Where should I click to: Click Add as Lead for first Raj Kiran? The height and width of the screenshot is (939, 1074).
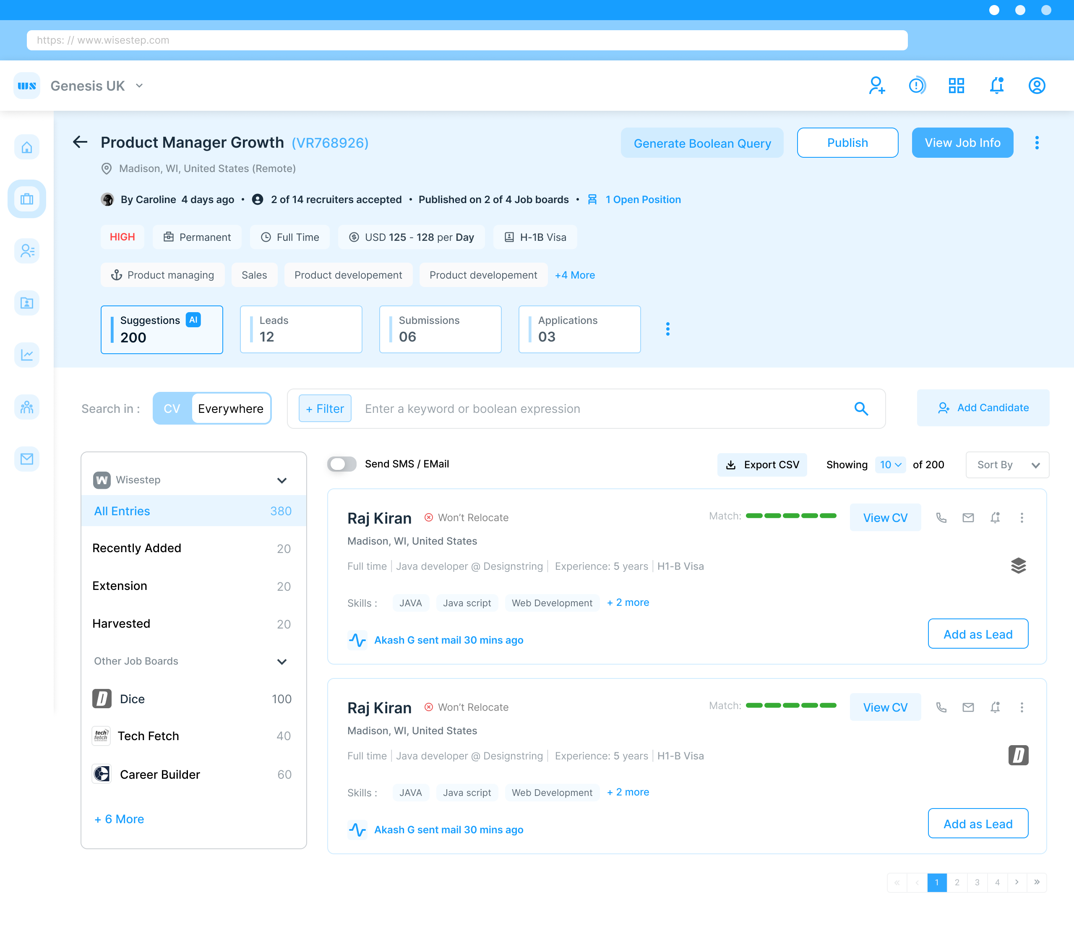[x=978, y=634]
